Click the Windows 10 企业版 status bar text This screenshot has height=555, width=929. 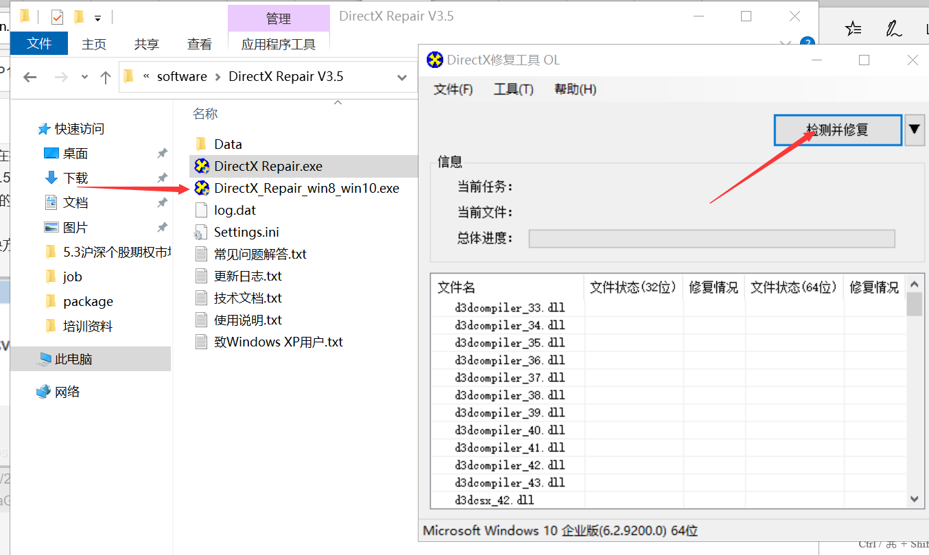coord(561,530)
